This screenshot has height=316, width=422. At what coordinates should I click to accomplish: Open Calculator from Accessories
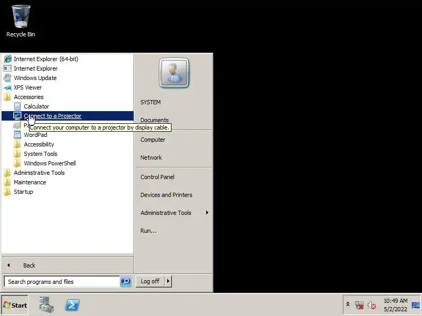point(68,106)
